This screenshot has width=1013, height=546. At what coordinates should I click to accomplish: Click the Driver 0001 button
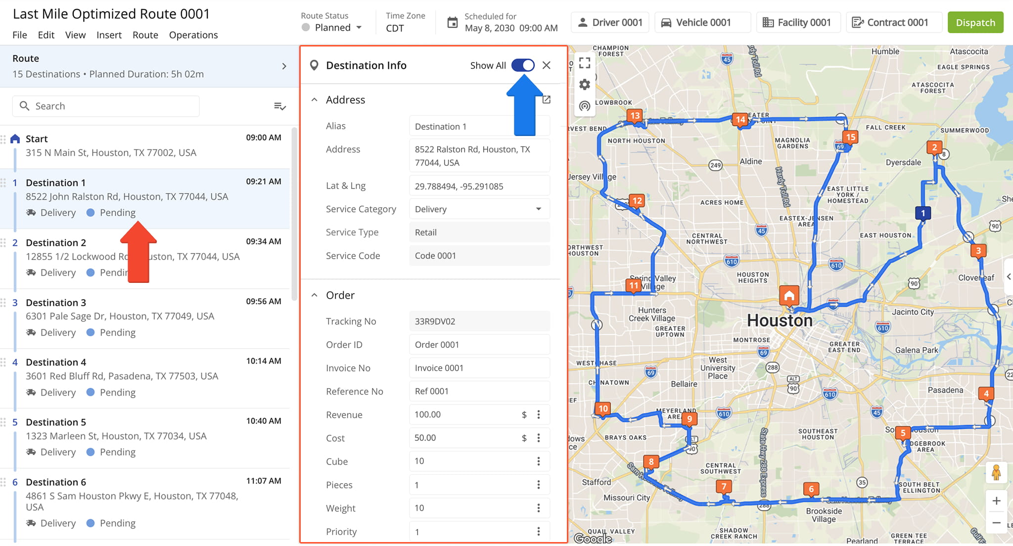point(610,23)
